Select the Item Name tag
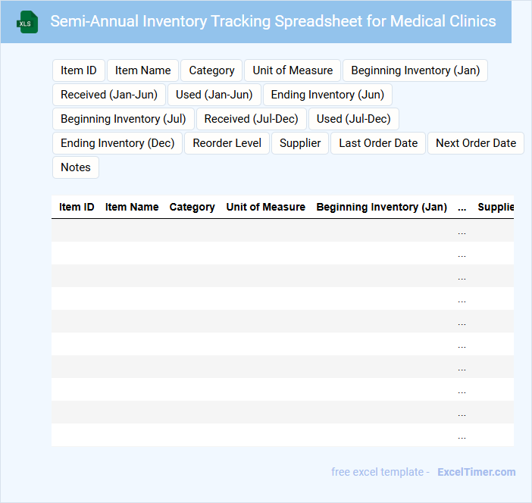The height and width of the screenshot is (503, 532). (x=143, y=70)
